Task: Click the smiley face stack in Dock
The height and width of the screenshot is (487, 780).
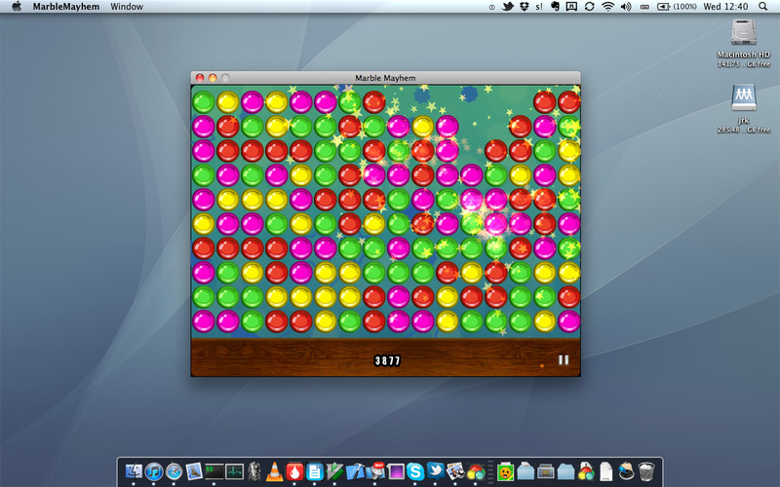Action: pos(505,471)
